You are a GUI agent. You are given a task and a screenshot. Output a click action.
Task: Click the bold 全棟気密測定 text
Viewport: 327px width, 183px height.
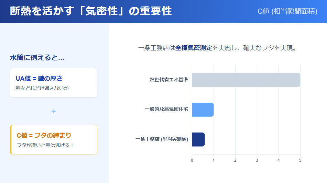[194, 48]
